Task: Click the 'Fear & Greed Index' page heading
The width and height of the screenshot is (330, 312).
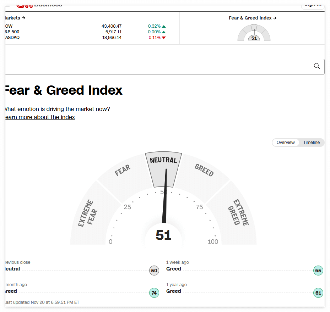Action: pyautogui.click(x=64, y=90)
